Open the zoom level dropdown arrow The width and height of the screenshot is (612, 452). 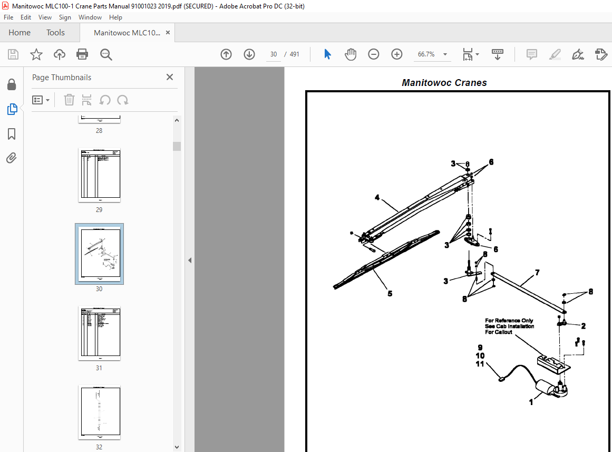pyautogui.click(x=445, y=54)
